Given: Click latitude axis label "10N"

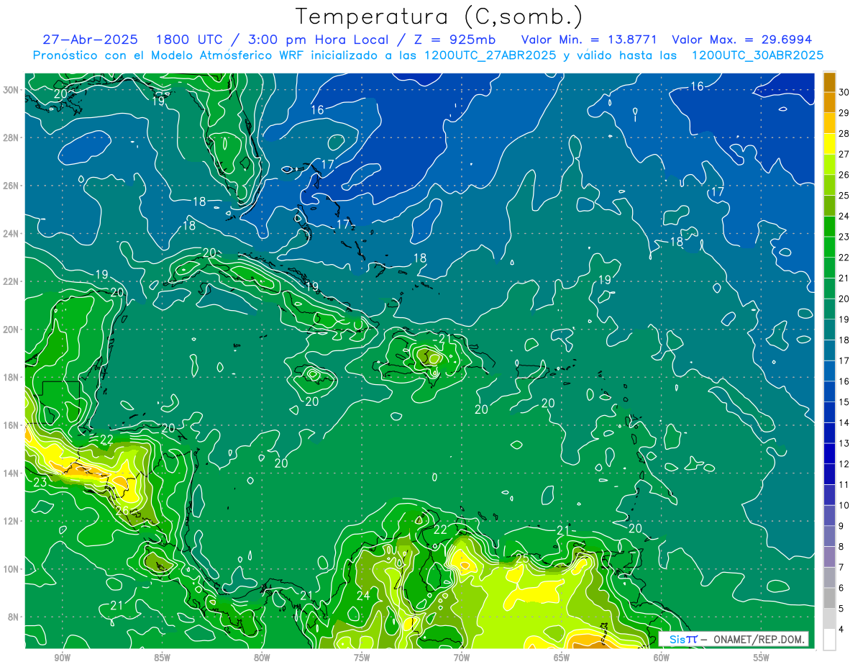Looking at the screenshot, I should (x=11, y=569).
